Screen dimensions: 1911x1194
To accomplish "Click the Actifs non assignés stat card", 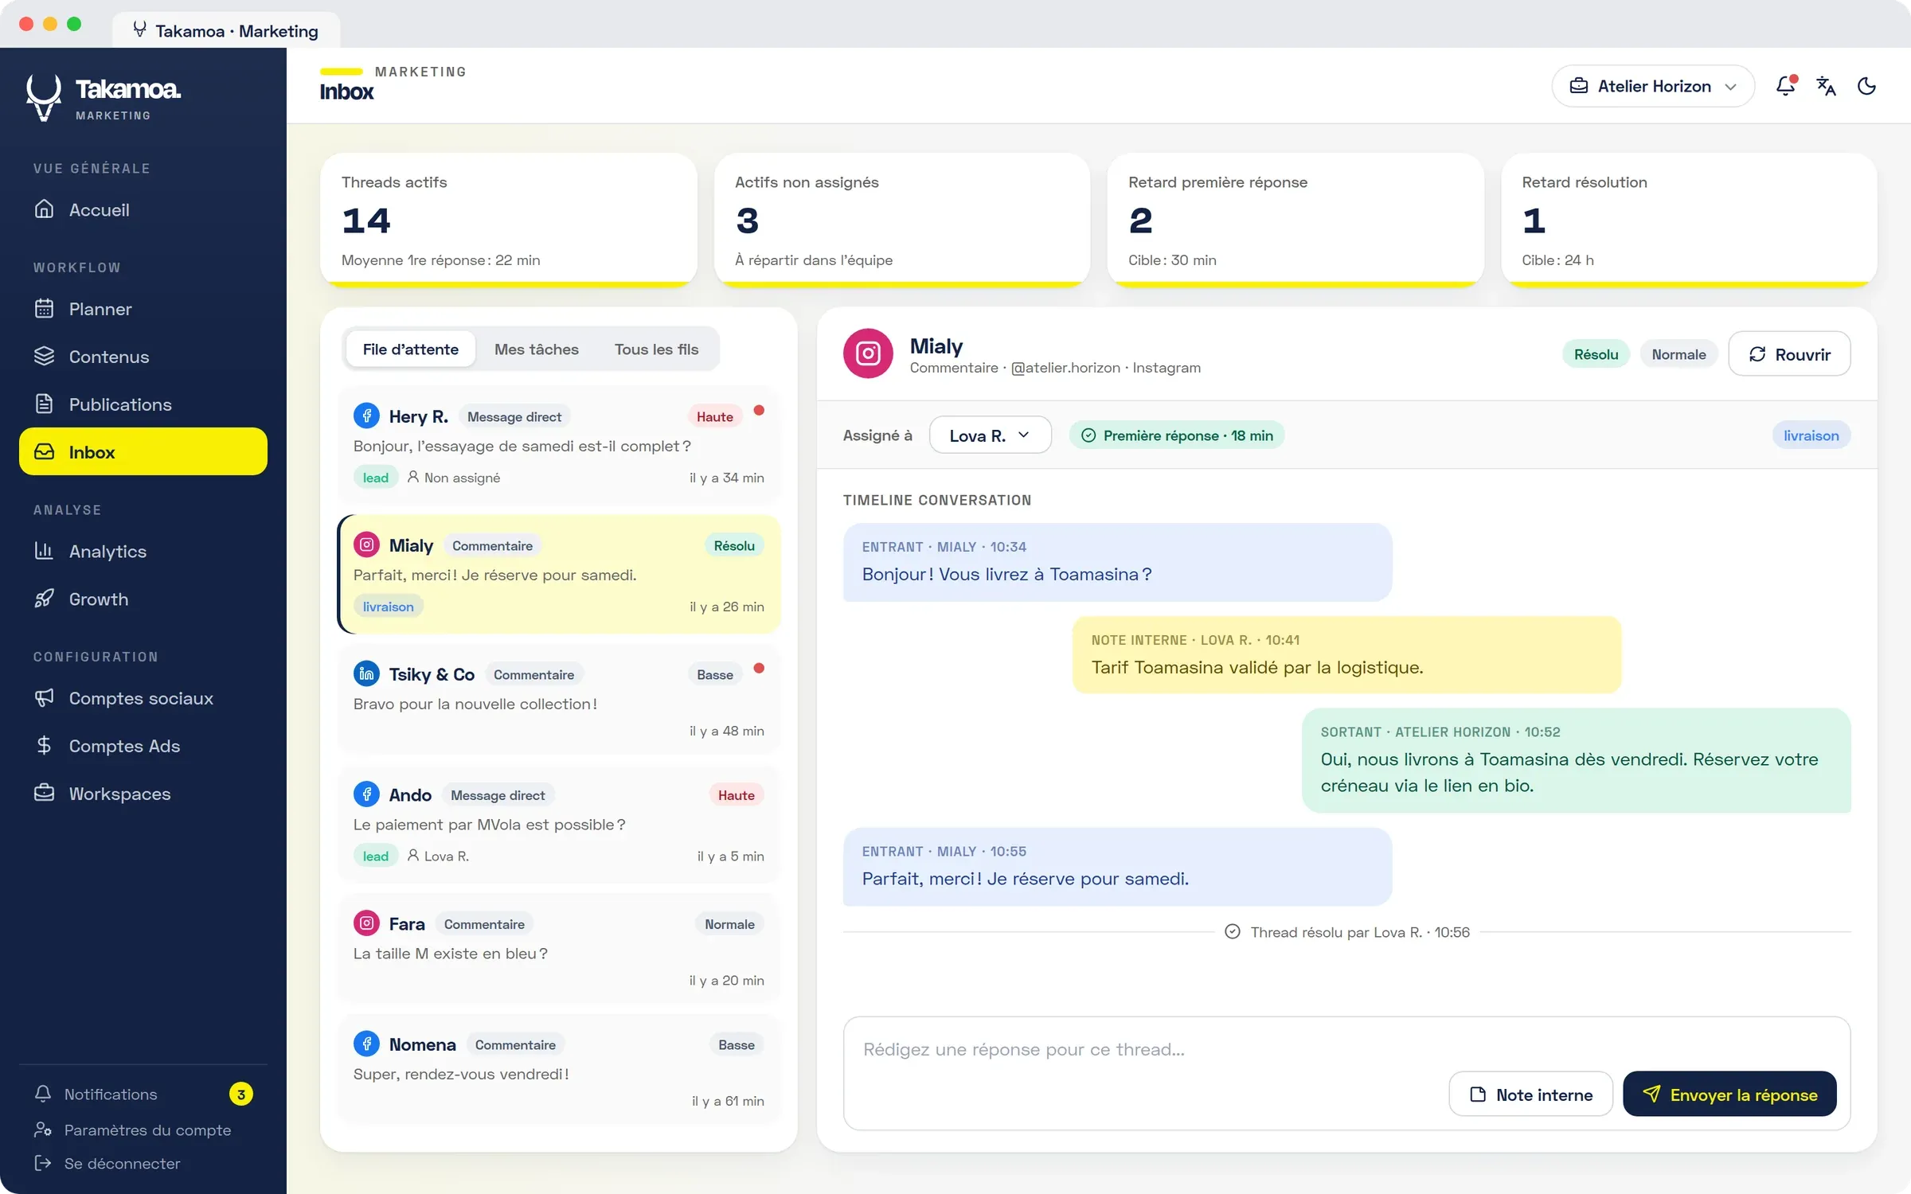I will pos(902,220).
